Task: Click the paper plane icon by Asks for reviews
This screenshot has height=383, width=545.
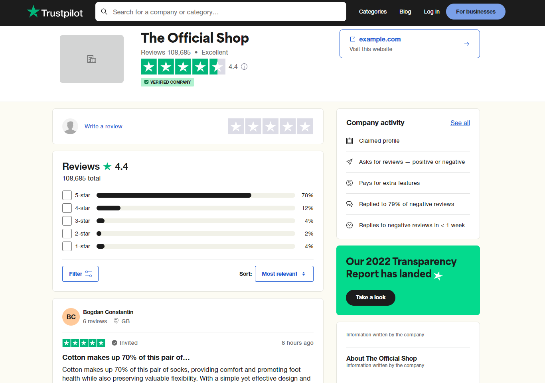Action: pos(350,162)
